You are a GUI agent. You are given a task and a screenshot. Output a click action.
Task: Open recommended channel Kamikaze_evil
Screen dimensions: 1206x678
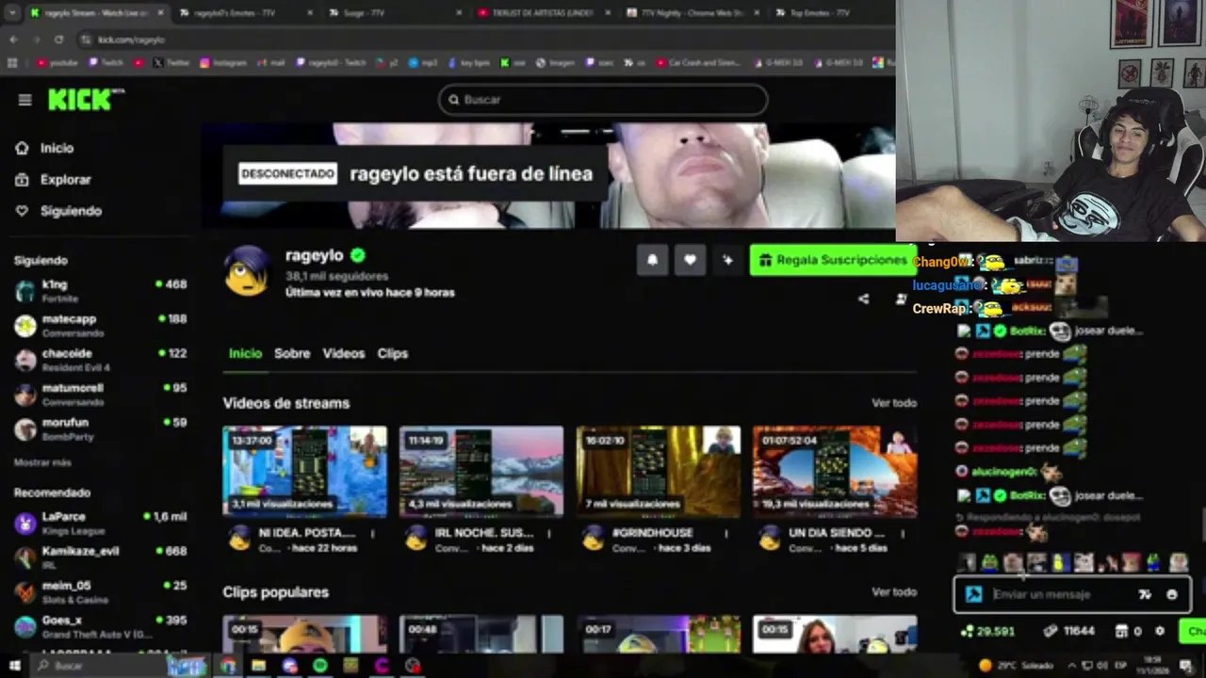pyautogui.click(x=100, y=557)
